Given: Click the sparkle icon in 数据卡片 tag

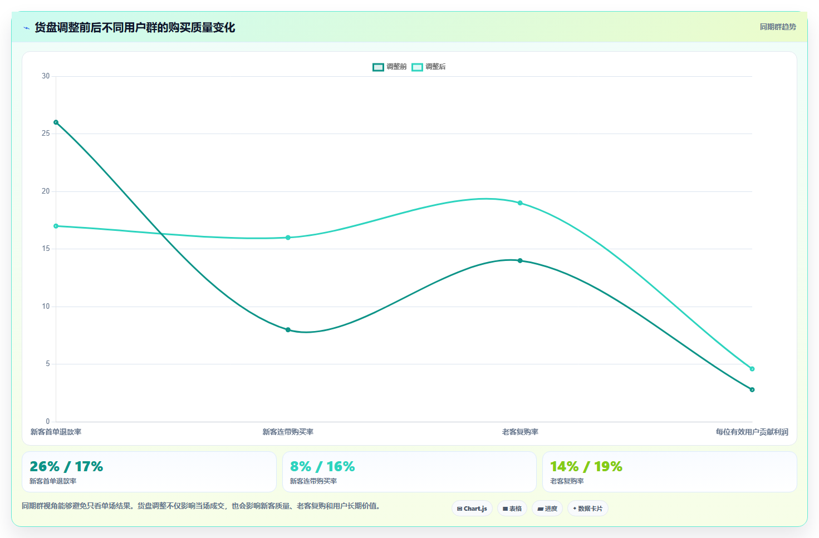Looking at the screenshot, I should point(575,509).
